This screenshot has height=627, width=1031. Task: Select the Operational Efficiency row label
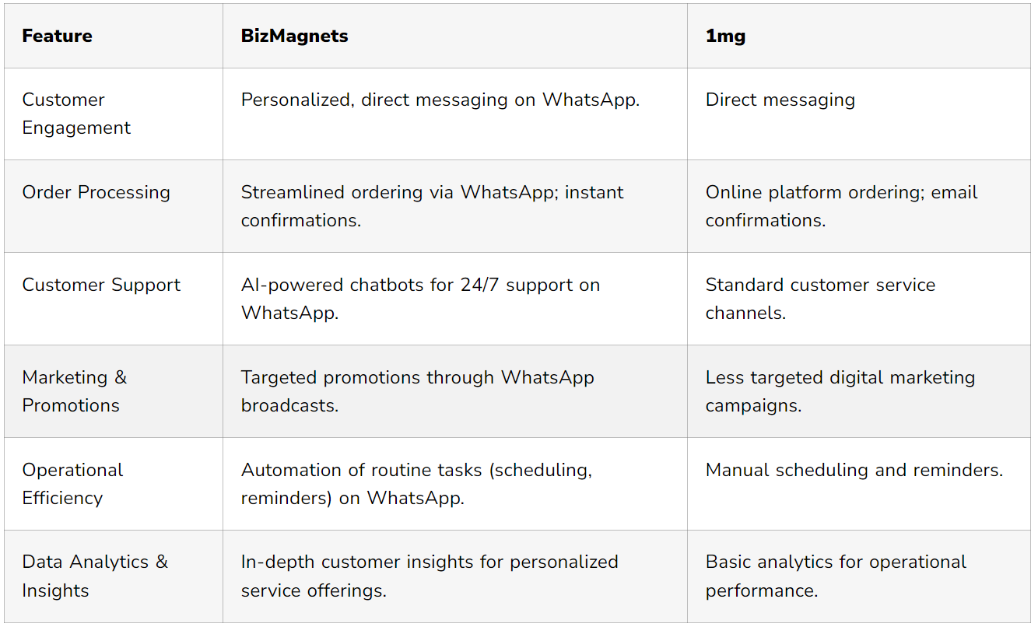[x=72, y=484]
